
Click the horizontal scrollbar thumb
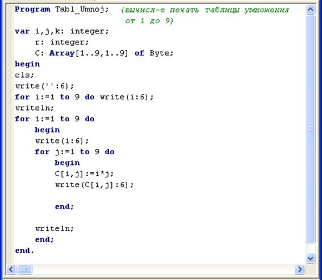pos(24,269)
